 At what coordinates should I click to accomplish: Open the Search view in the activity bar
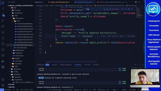point(3,9)
